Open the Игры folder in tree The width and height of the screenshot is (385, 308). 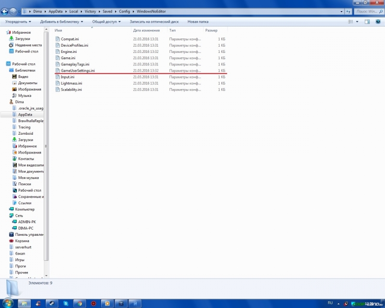(20, 260)
